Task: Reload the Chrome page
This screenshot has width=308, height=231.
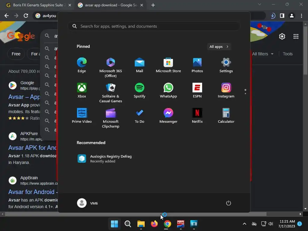Action: click(26, 16)
